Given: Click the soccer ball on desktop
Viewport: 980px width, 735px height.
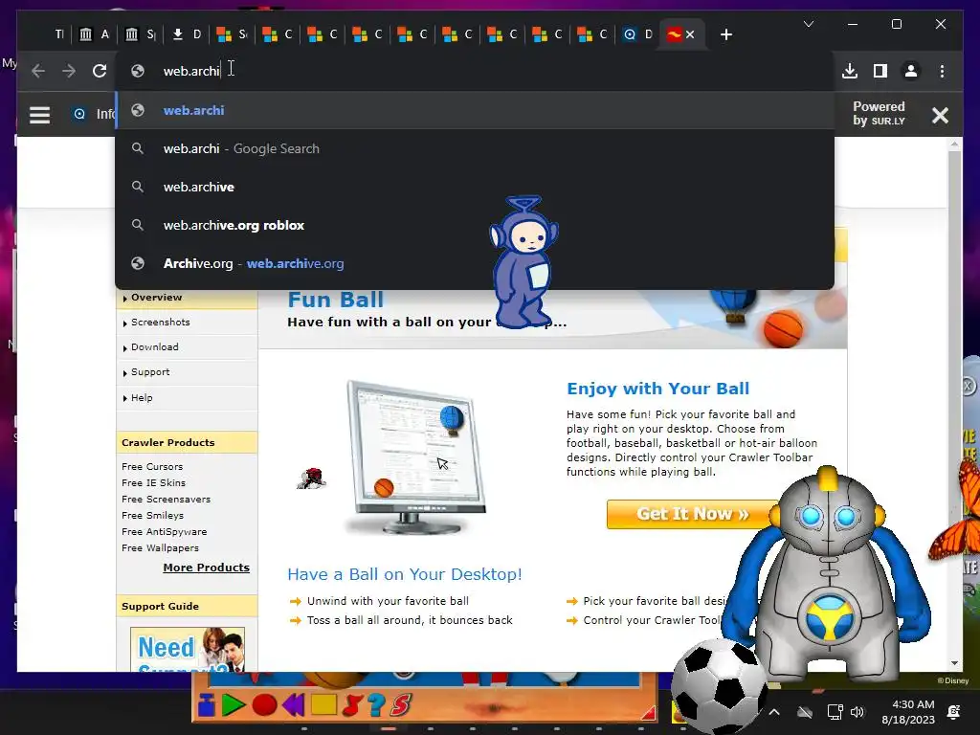Looking at the screenshot, I should 719,685.
